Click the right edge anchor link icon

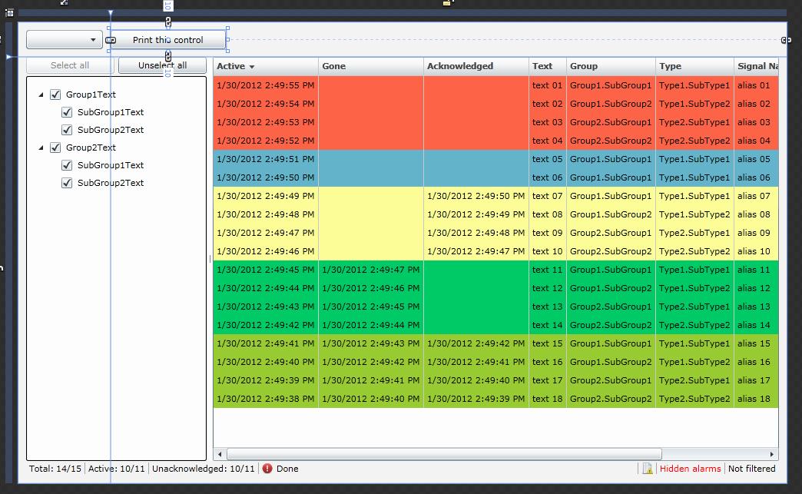785,40
